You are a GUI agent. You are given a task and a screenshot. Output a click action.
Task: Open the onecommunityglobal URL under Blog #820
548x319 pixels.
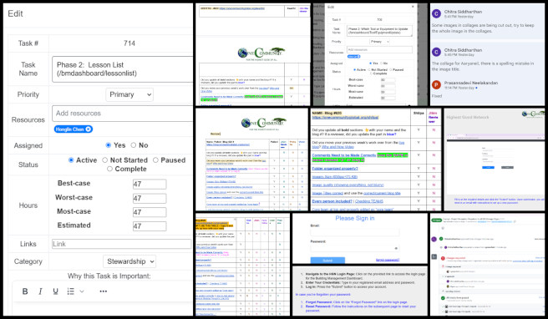(x=345, y=118)
